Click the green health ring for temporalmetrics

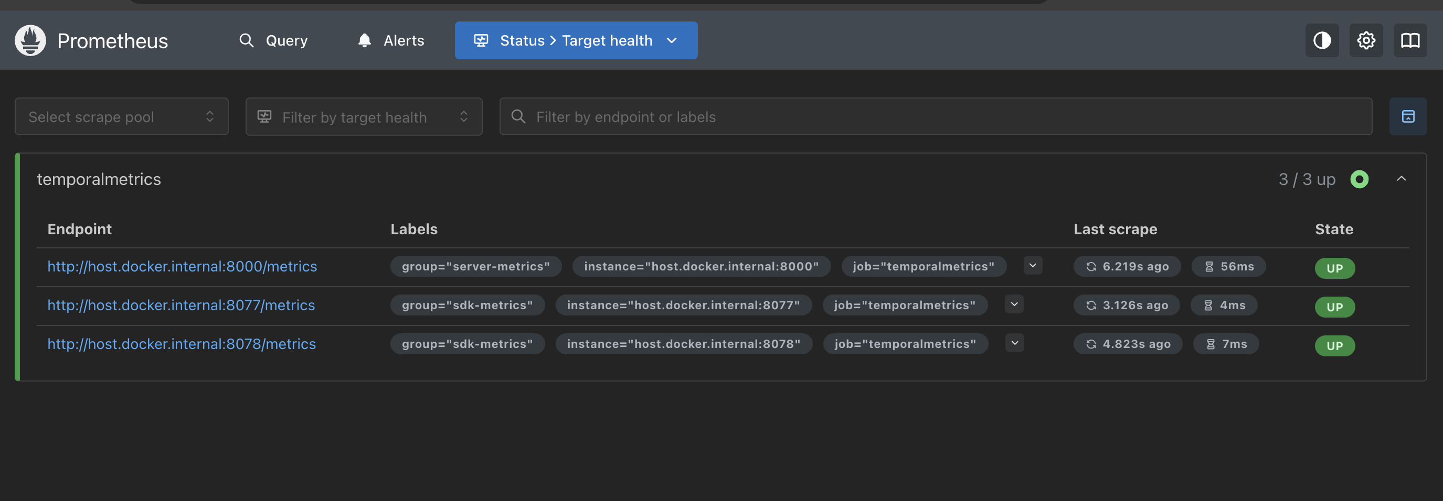tap(1359, 179)
